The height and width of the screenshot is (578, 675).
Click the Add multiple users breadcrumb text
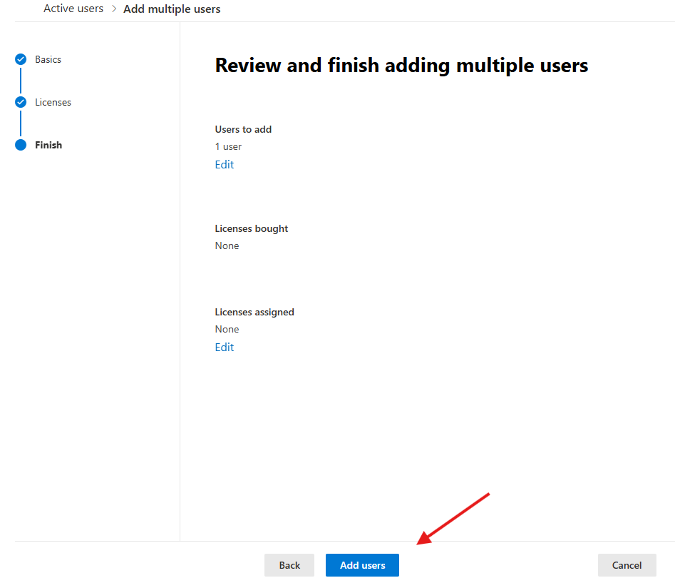coord(172,9)
